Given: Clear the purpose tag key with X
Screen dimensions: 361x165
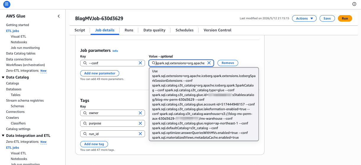Looking at the screenshot, I should point(141,123).
